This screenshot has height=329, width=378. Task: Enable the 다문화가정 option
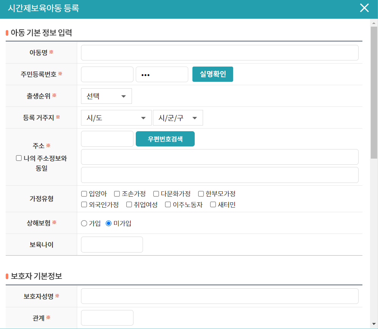point(156,194)
